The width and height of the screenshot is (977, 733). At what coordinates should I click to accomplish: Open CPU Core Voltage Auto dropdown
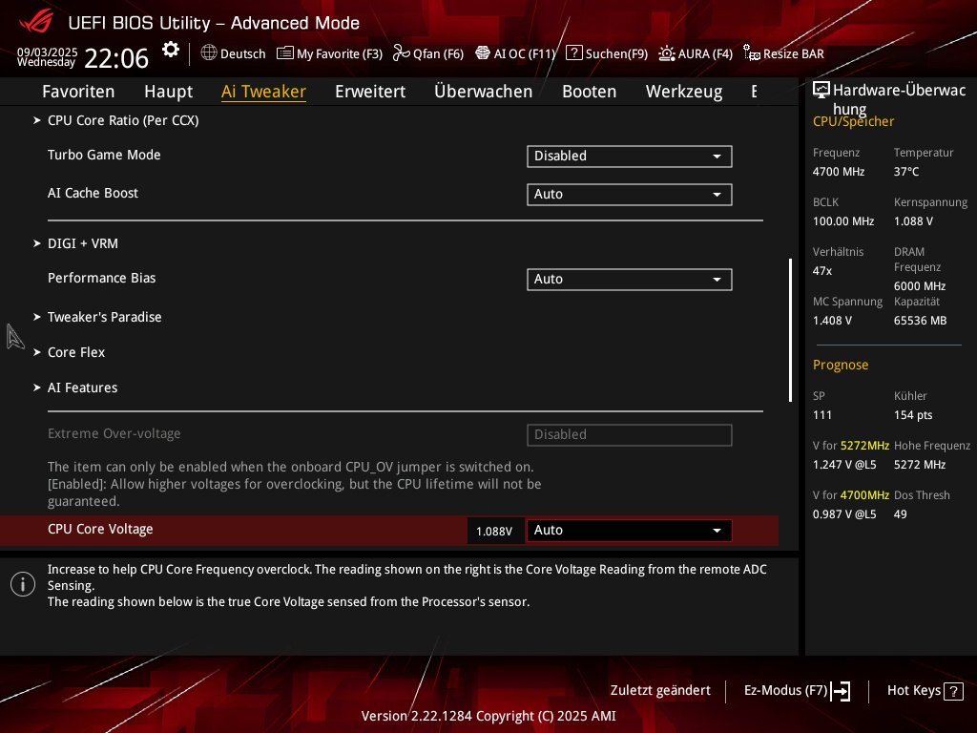click(x=630, y=531)
